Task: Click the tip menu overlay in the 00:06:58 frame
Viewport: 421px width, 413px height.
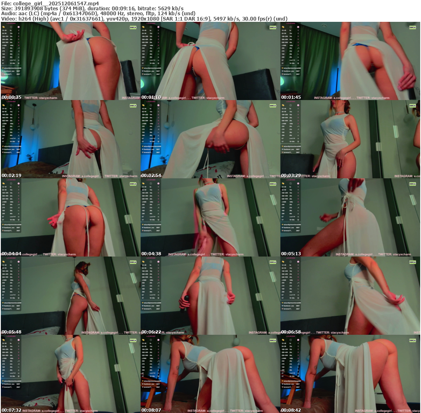Action: pyautogui.click(x=291, y=288)
